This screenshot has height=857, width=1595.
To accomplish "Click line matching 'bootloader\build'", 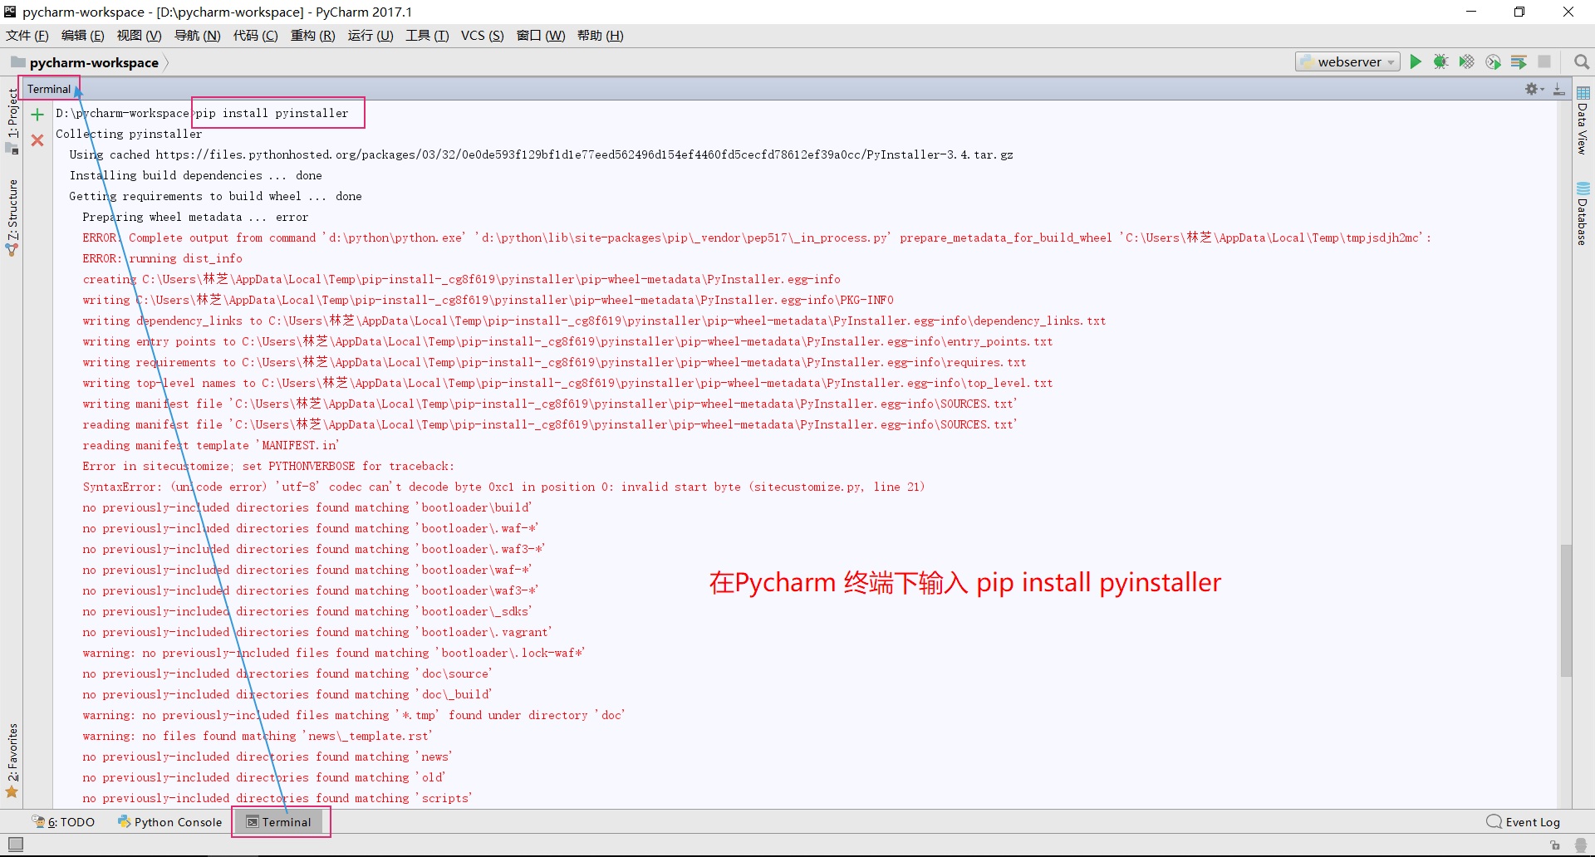I will [x=307, y=507].
